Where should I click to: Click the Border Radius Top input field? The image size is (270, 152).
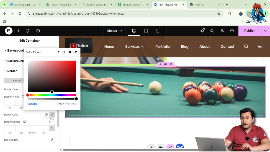[x=10, y=128]
